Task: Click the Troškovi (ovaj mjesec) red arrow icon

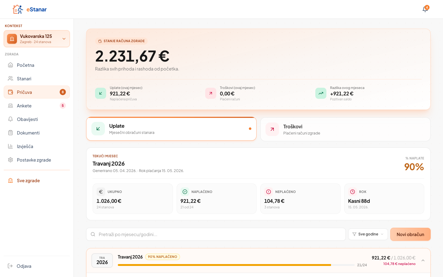Action: tap(211, 93)
